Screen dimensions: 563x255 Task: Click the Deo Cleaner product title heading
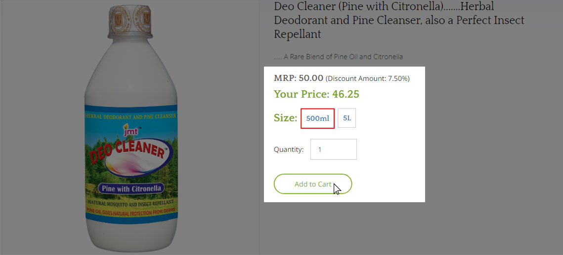399,21
